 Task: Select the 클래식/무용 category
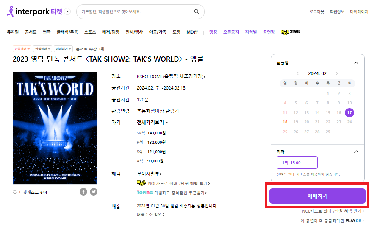point(67,32)
